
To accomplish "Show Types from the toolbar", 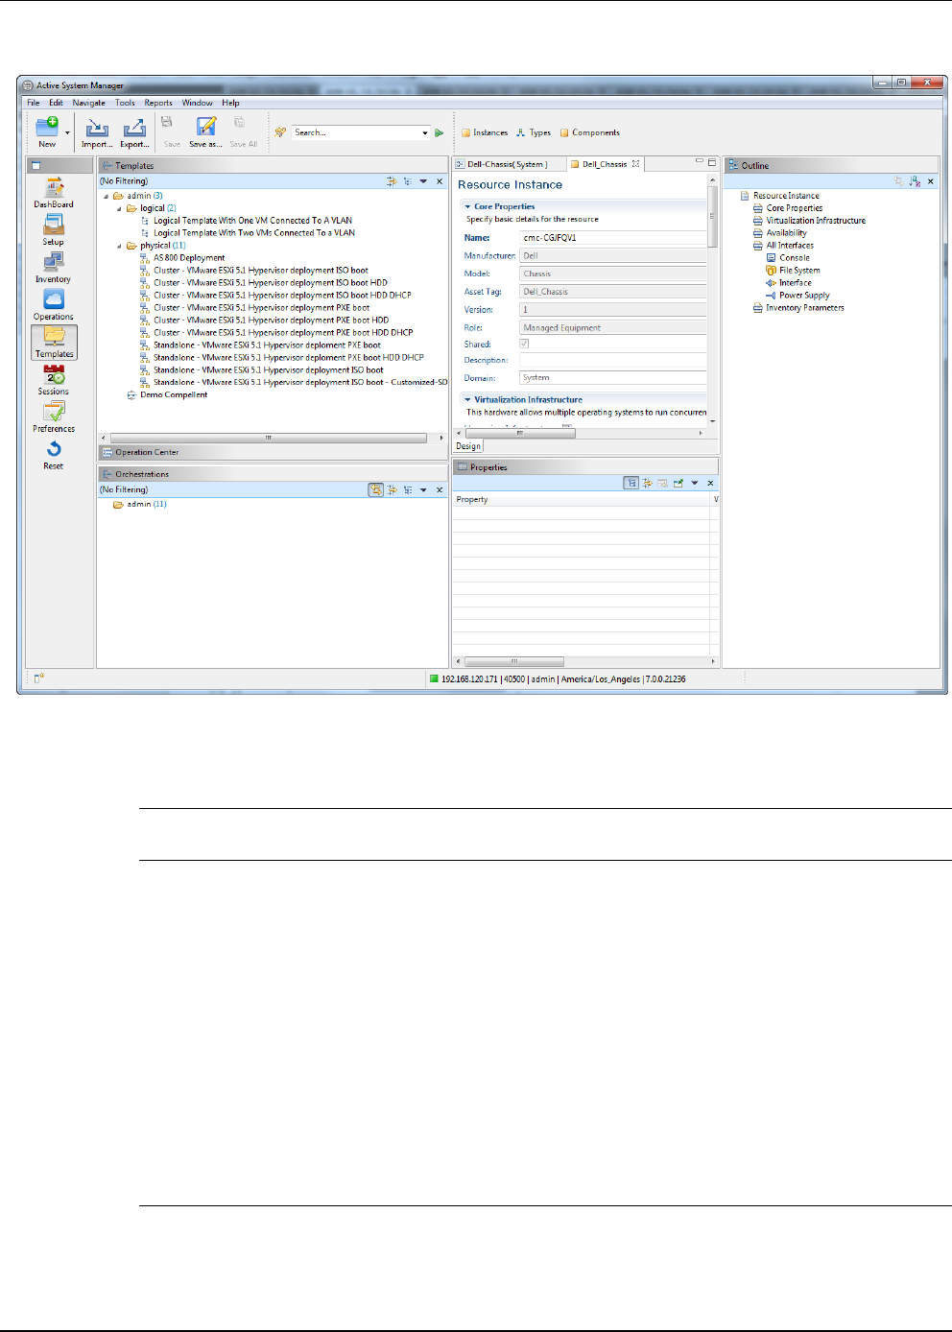I will (x=534, y=133).
